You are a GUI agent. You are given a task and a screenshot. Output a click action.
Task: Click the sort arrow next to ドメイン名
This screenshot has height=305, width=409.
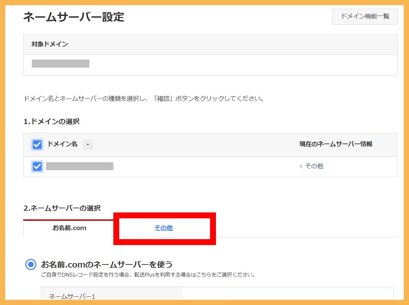[88, 145]
